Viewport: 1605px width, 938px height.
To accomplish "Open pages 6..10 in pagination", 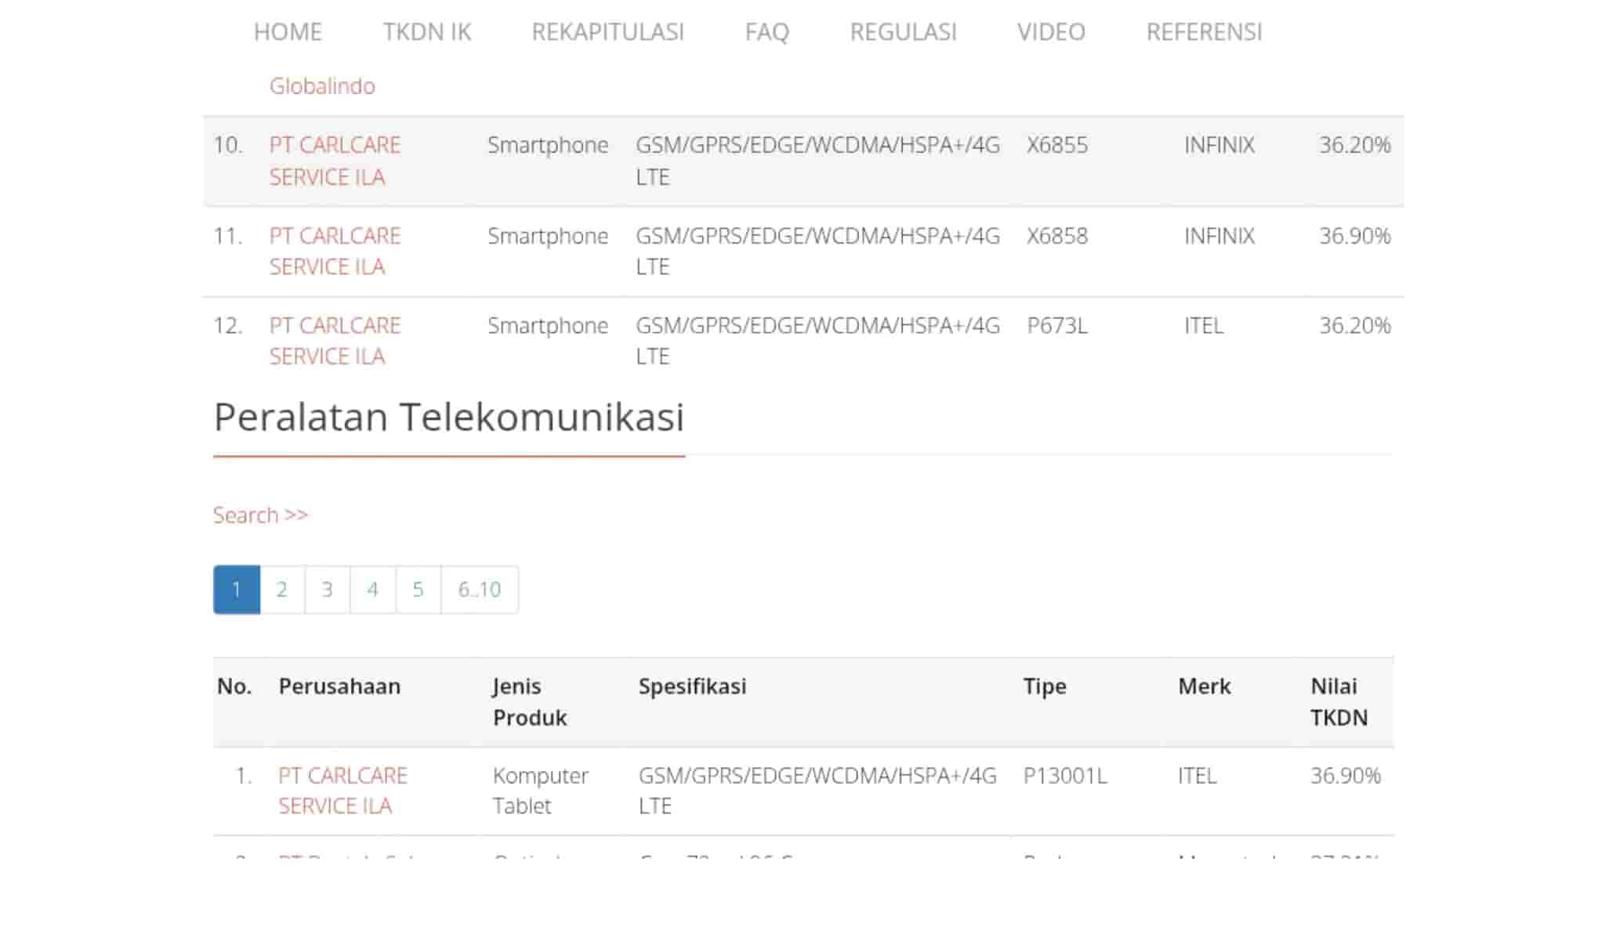I will [479, 589].
